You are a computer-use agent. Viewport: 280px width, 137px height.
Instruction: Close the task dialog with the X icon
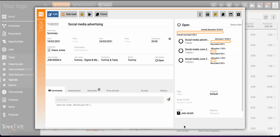tap(238, 14)
